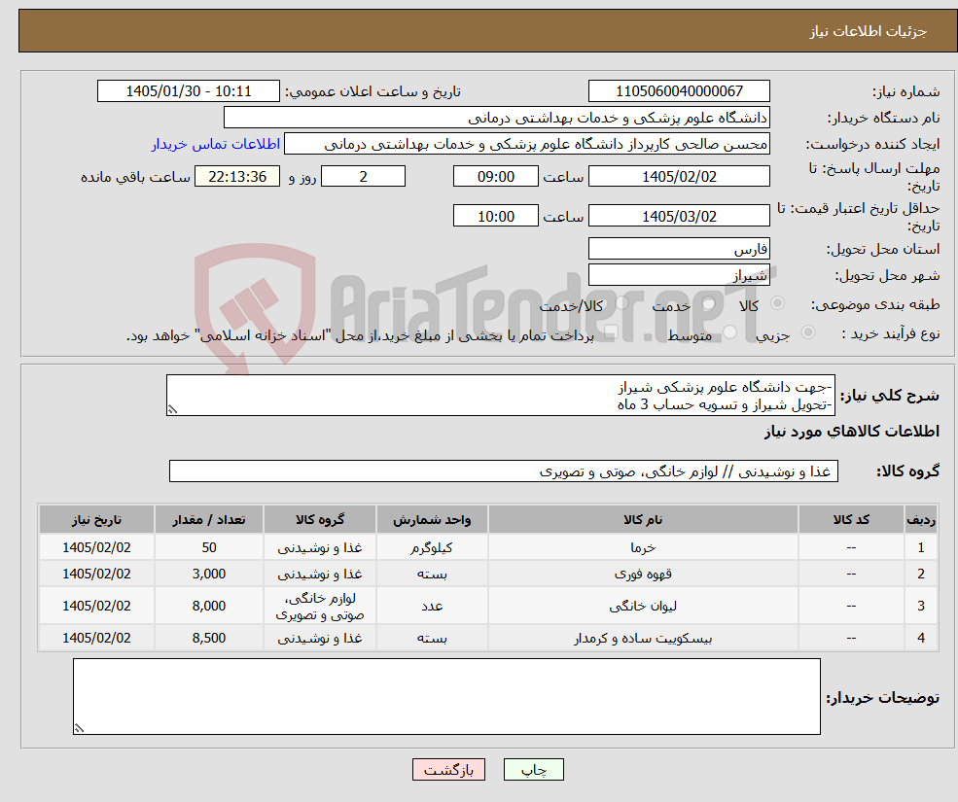Click the date cell in خرما row

pos(96,547)
